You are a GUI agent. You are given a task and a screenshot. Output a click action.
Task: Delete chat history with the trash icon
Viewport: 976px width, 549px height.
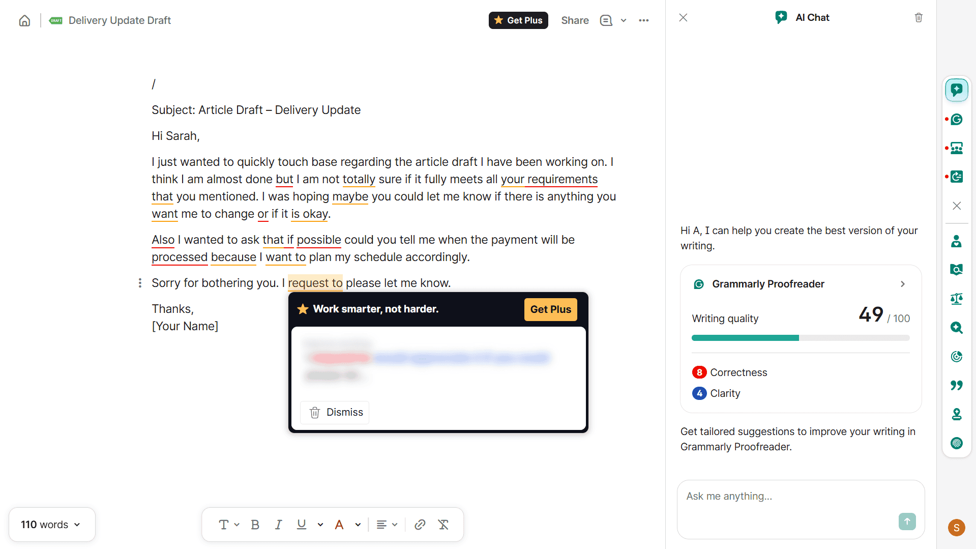point(919,18)
